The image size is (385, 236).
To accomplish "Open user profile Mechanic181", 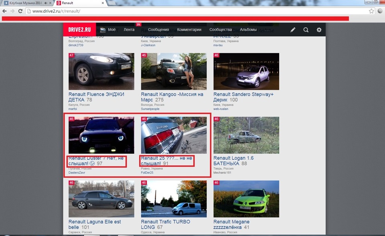I will point(222,173).
